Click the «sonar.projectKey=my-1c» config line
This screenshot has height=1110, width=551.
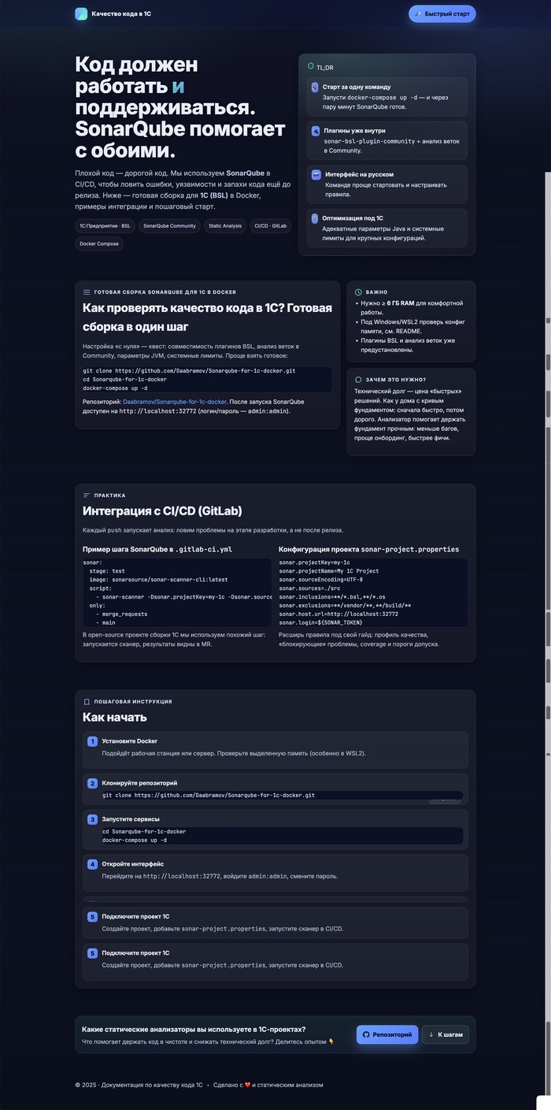314,562
